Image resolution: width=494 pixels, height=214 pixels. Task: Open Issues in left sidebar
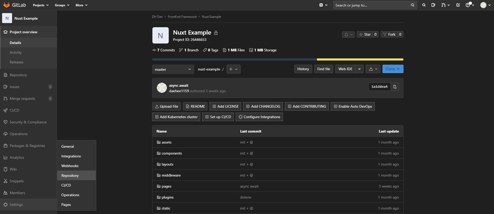28,87
